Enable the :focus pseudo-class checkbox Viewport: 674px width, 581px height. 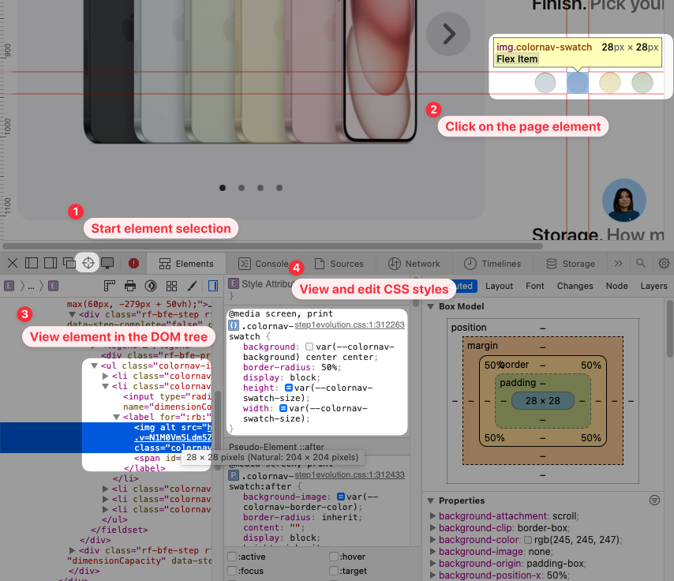[x=233, y=571]
